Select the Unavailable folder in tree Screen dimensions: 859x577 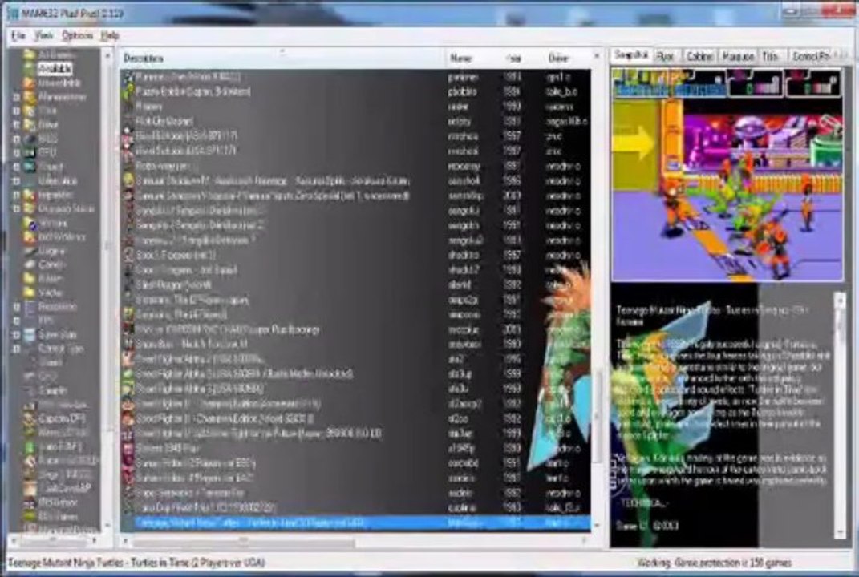click(59, 83)
